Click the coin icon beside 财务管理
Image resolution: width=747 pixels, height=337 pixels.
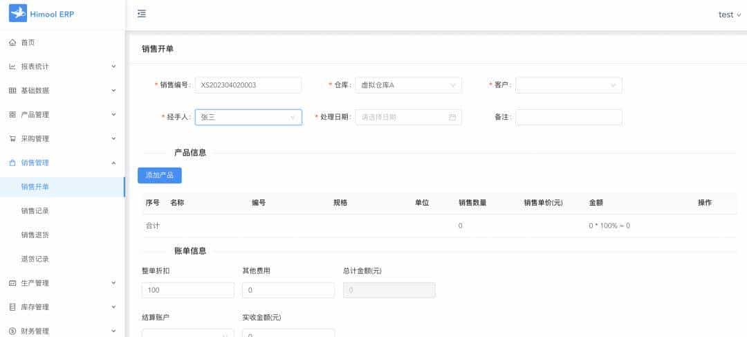[12, 331]
